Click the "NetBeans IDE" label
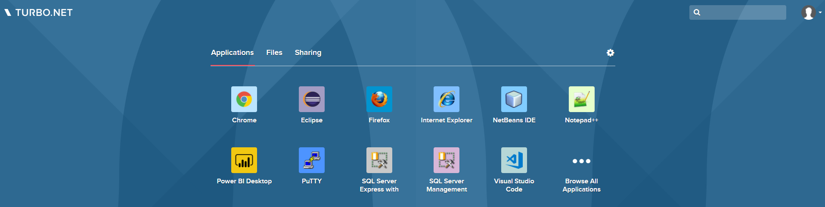 [514, 120]
